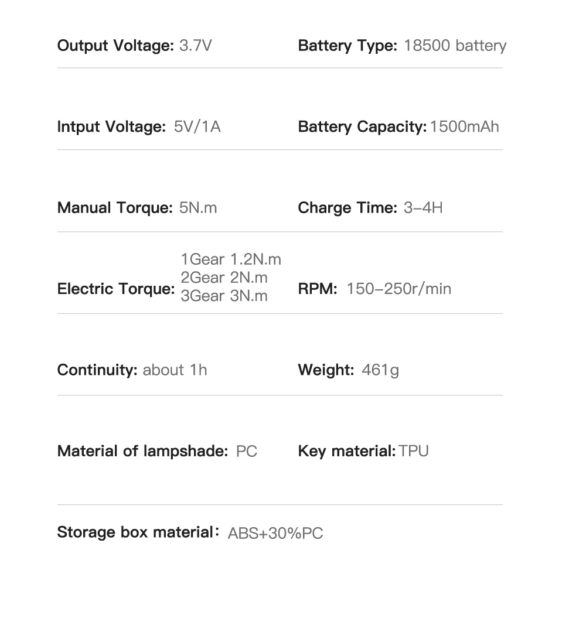Select the 1500mAh capacity value
The height and width of the screenshot is (639, 586).
coord(465,127)
